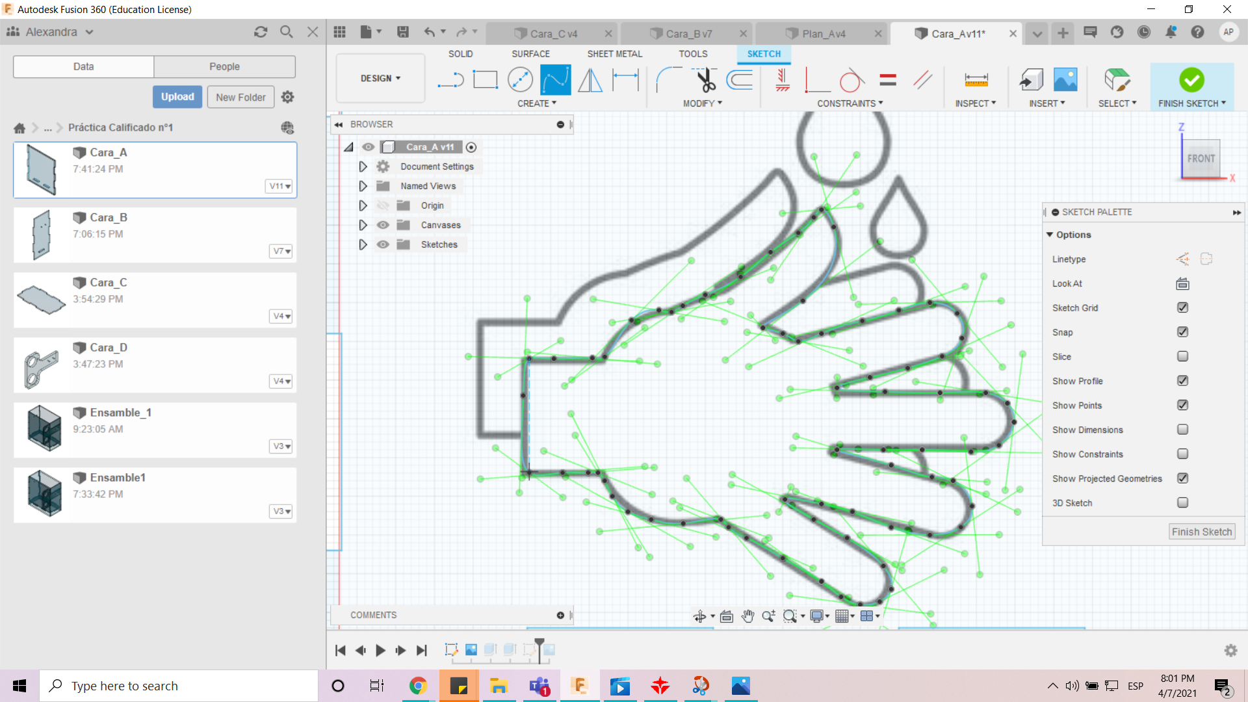Select the Trim scissors tool
1248x702 pixels.
point(705,80)
